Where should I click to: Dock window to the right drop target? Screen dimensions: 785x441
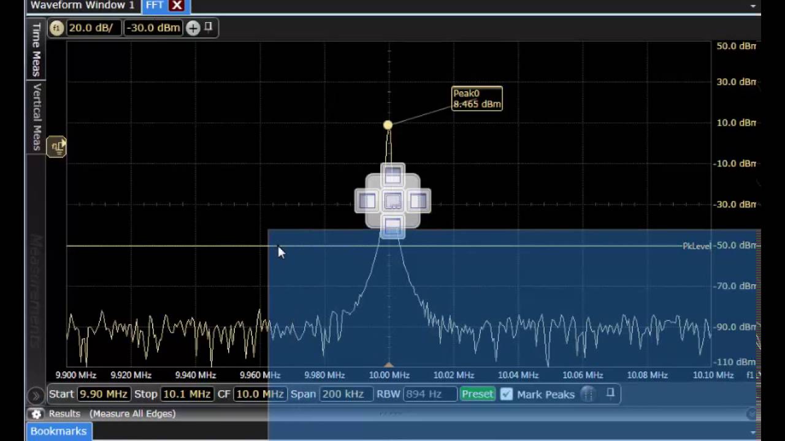[x=418, y=201]
